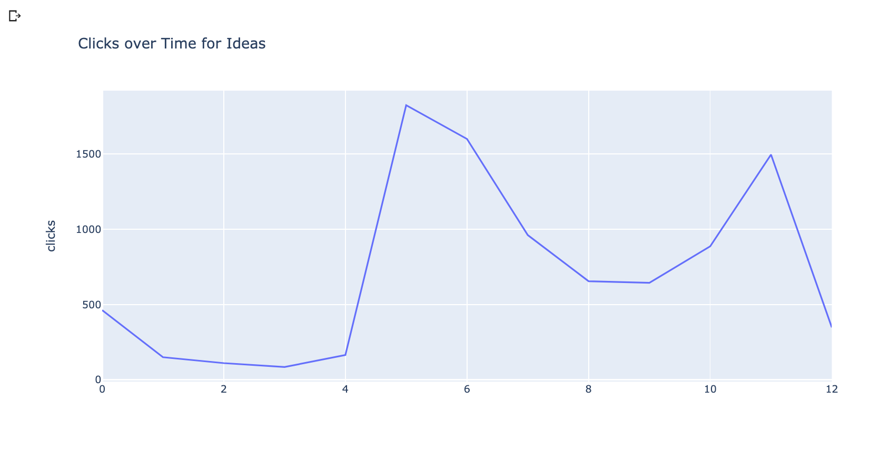891x468 pixels.
Task: Click the y-axis tick label 1500
Action: [88, 154]
